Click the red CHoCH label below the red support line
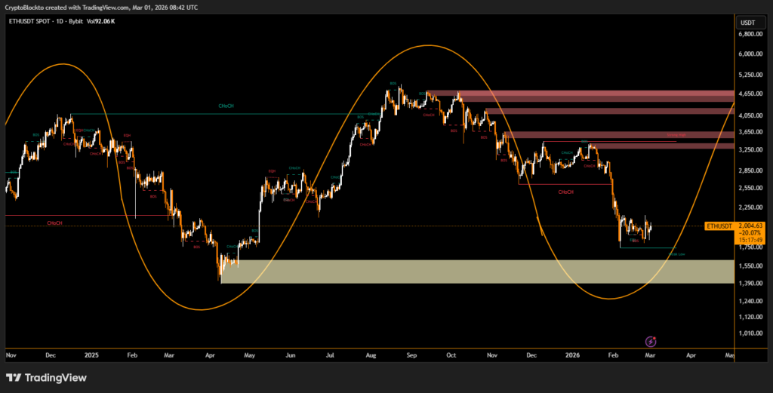This screenshot has height=393, width=773. (x=565, y=192)
